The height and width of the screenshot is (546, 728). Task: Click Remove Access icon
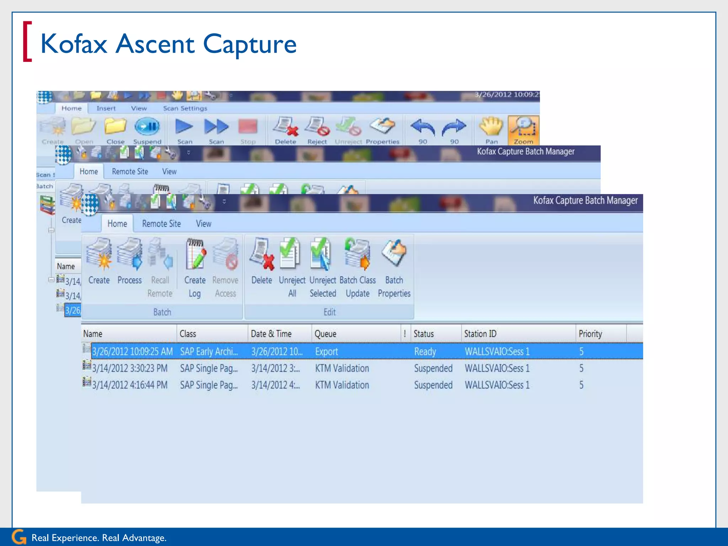[x=225, y=267]
